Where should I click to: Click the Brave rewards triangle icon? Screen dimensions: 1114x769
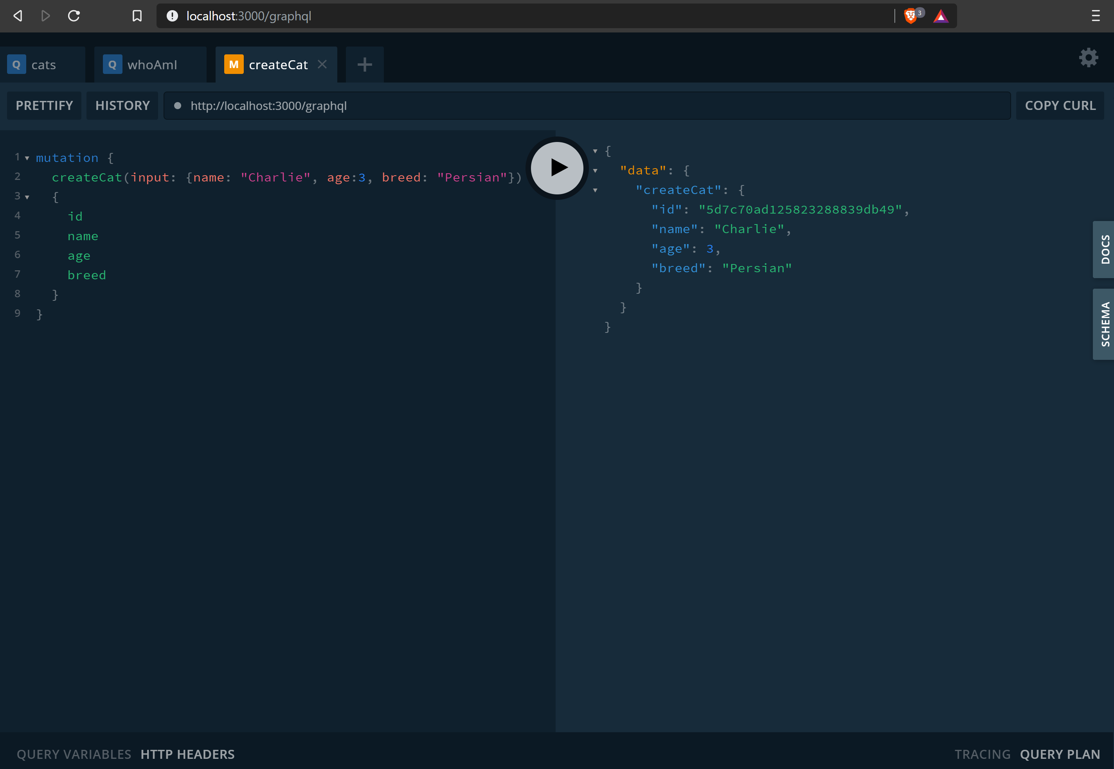[941, 16]
